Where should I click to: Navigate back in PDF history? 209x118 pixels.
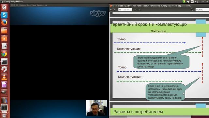136,10
